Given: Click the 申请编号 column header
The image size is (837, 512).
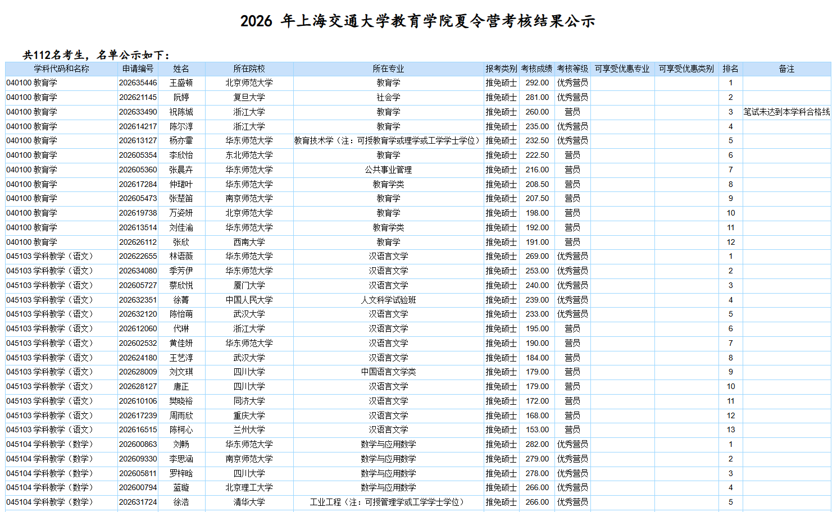Looking at the screenshot, I should [138, 68].
